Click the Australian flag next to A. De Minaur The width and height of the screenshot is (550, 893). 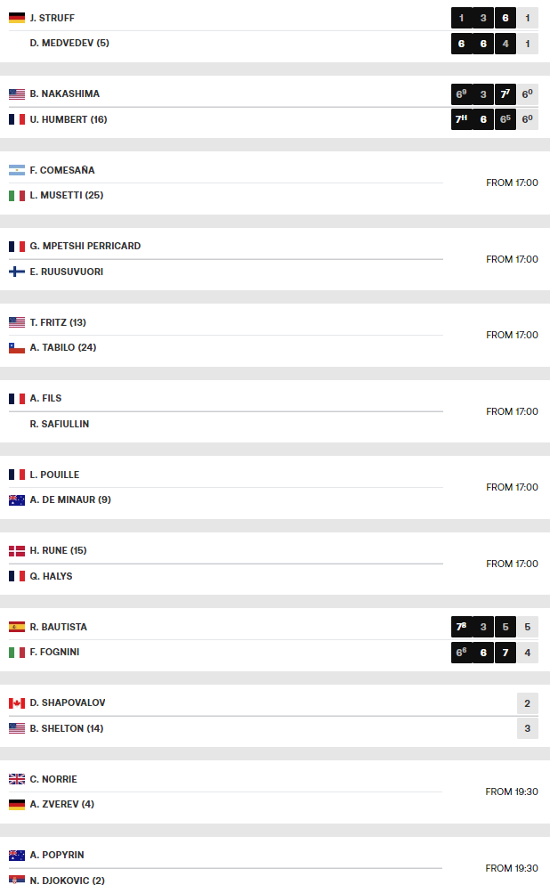(17, 500)
